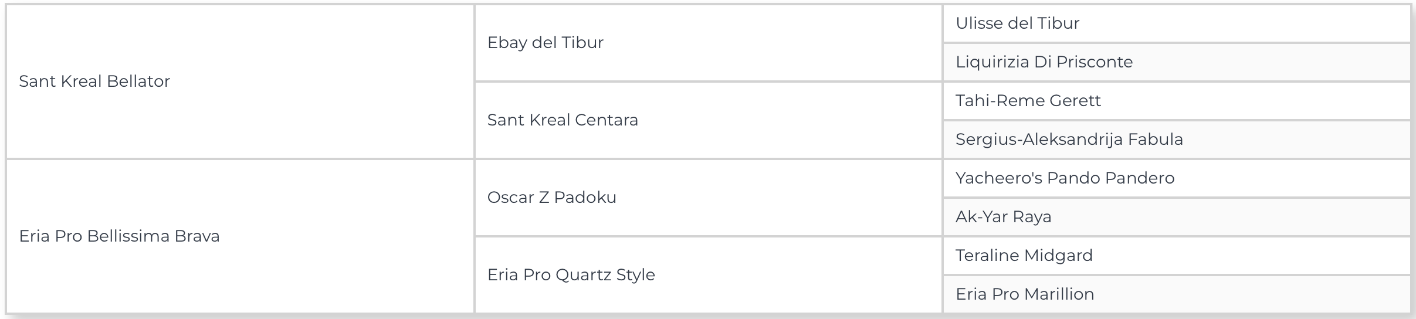
Task: Click the word Centara in middle column
Action: [x=606, y=120]
